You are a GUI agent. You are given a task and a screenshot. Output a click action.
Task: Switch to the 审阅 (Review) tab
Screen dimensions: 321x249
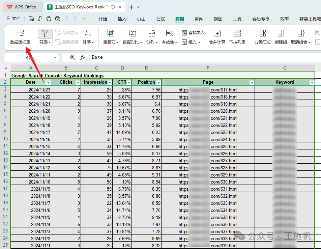(199, 19)
